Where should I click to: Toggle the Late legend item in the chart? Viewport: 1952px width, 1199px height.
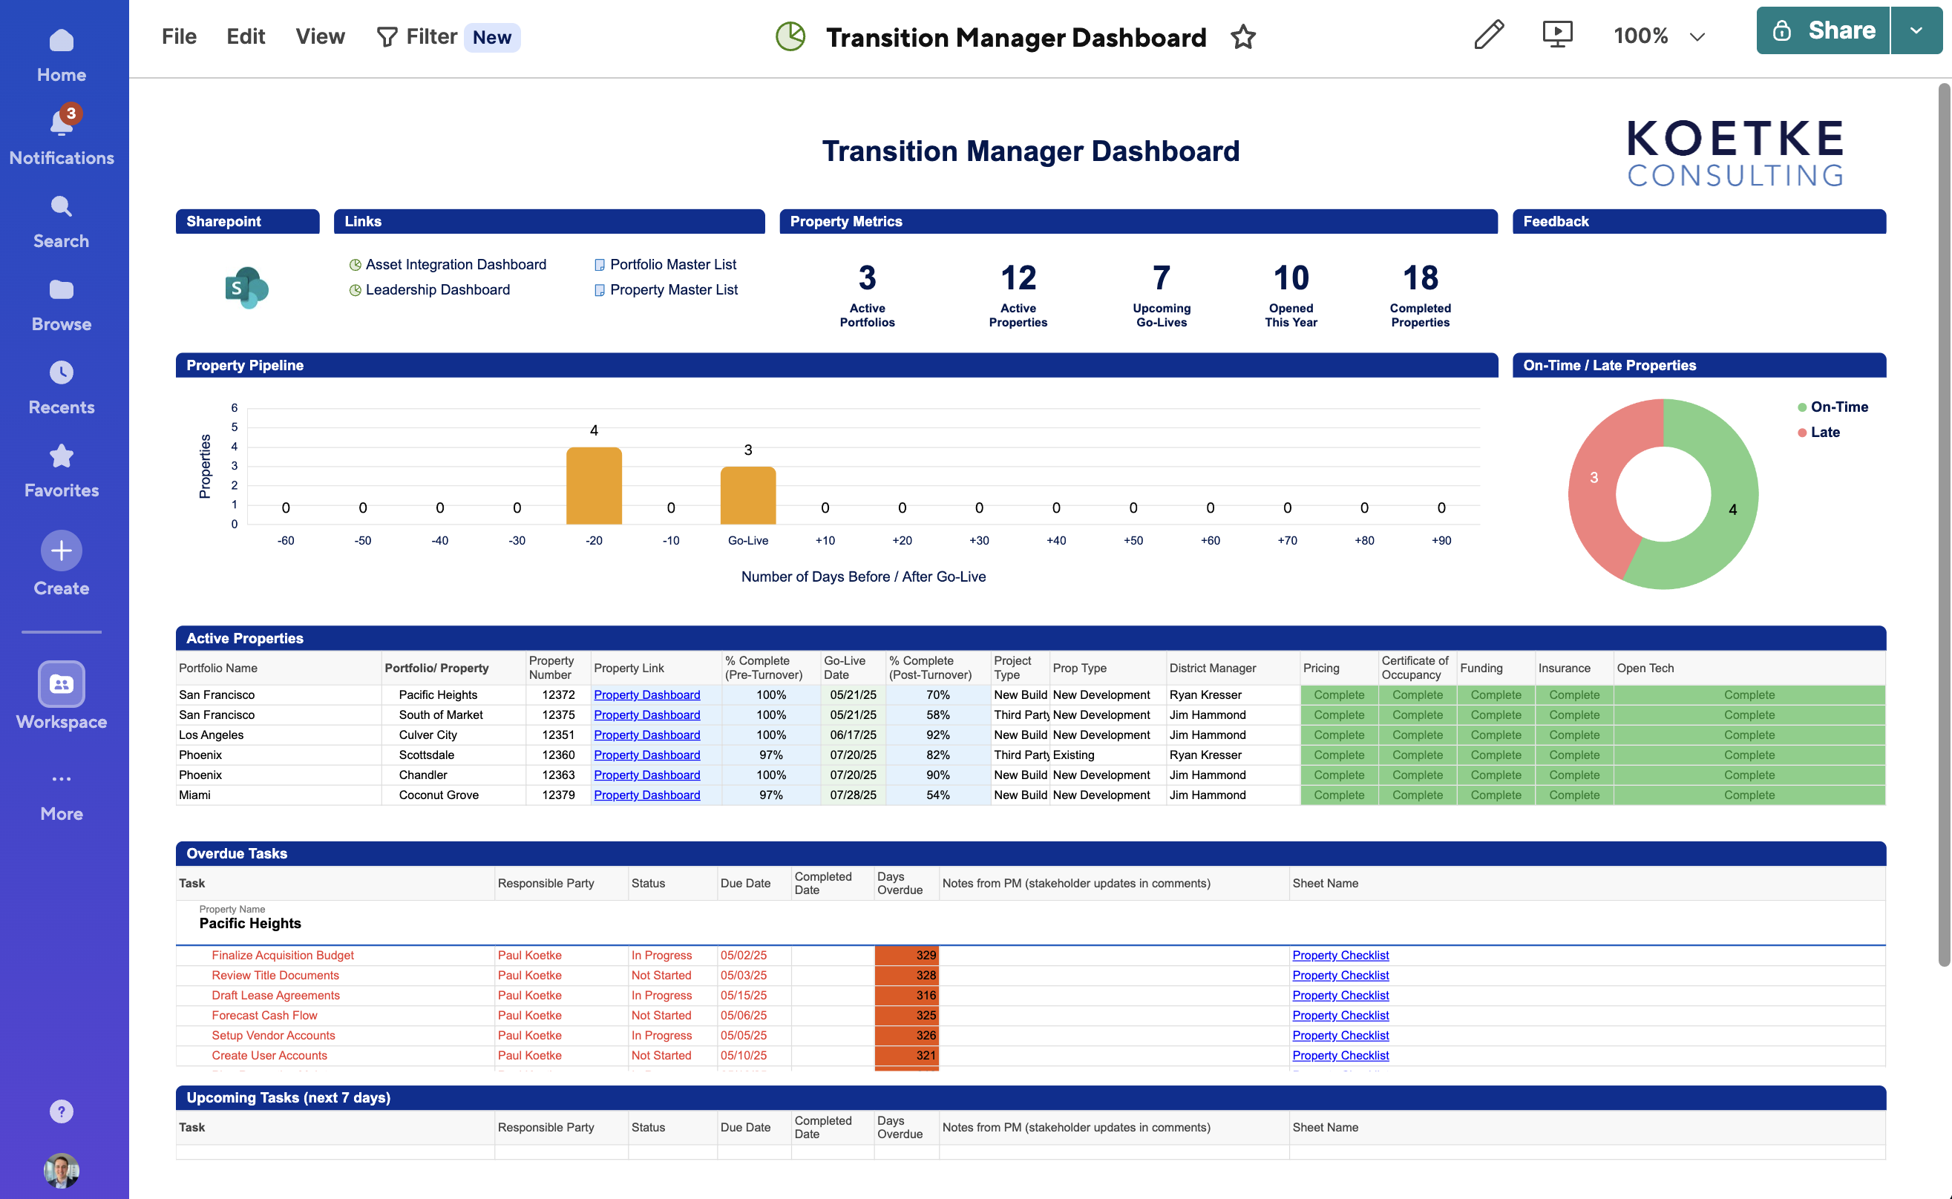point(1824,432)
